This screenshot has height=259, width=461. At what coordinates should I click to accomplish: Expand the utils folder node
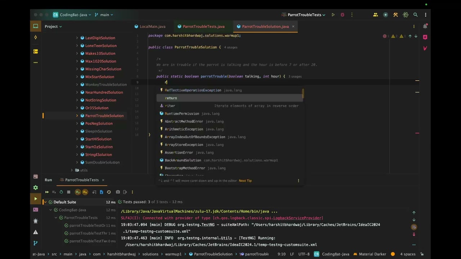coord(72,170)
